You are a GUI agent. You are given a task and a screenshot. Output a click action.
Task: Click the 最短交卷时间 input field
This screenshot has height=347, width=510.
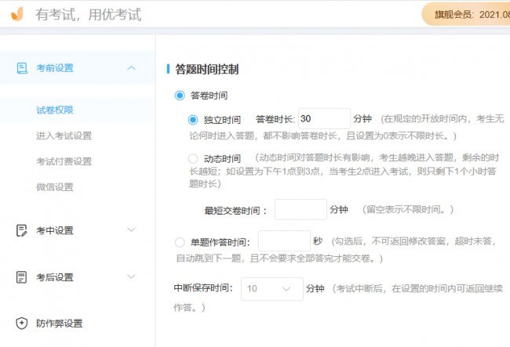[301, 210]
